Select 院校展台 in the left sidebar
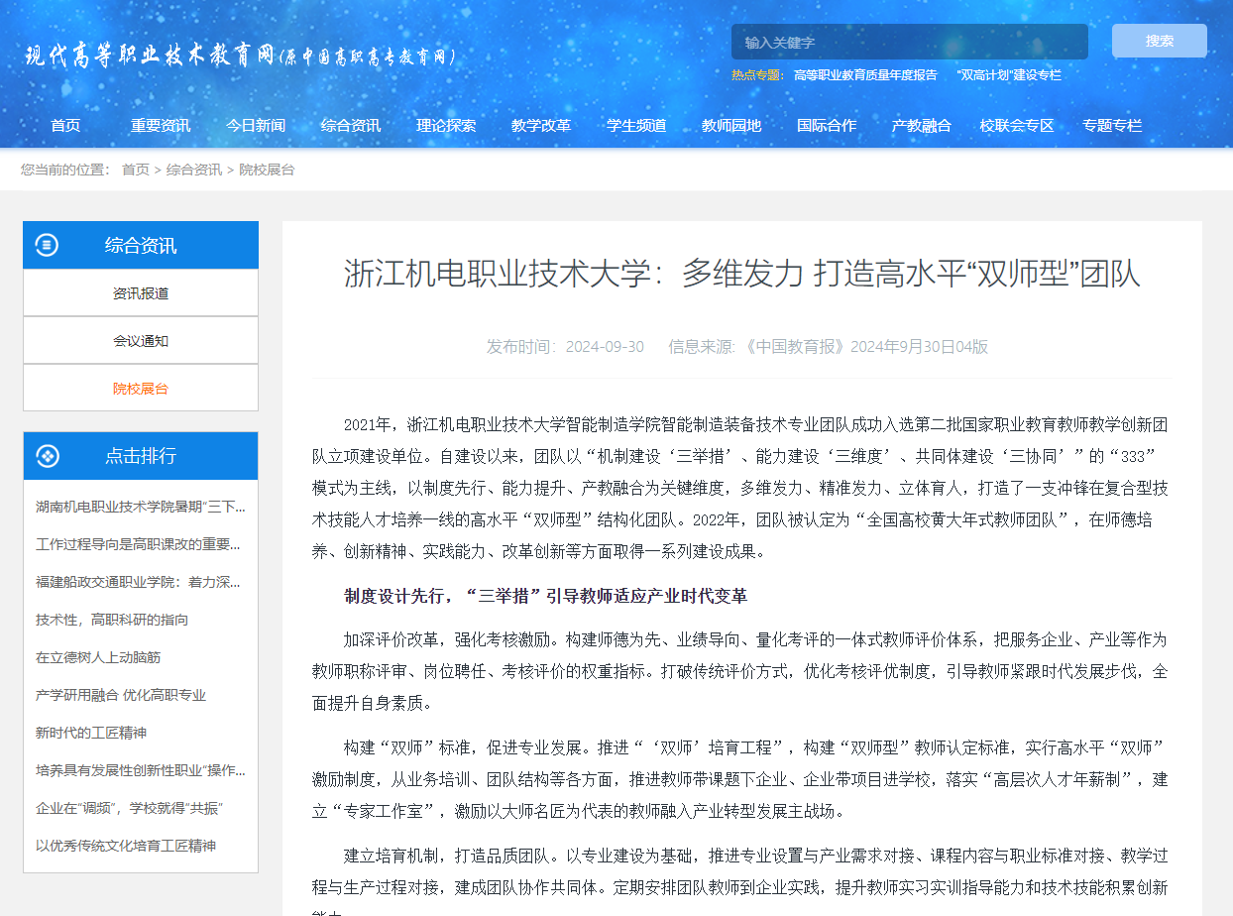Screen dimensions: 1233x916 point(141,389)
